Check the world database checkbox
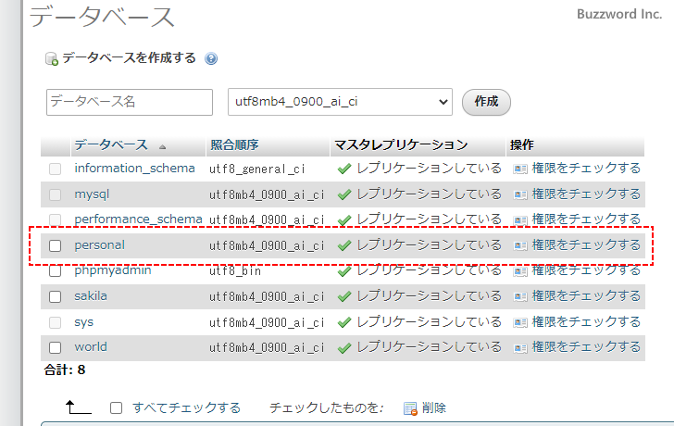This screenshot has height=426, width=674. pyautogui.click(x=55, y=347)
